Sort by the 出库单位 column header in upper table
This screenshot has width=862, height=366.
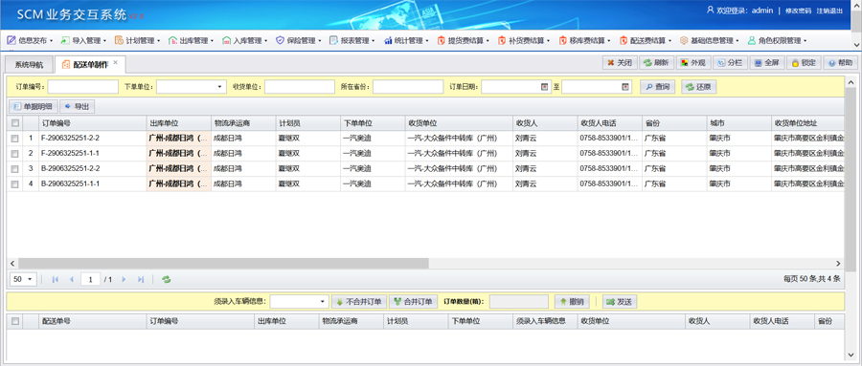pos(179,123)
